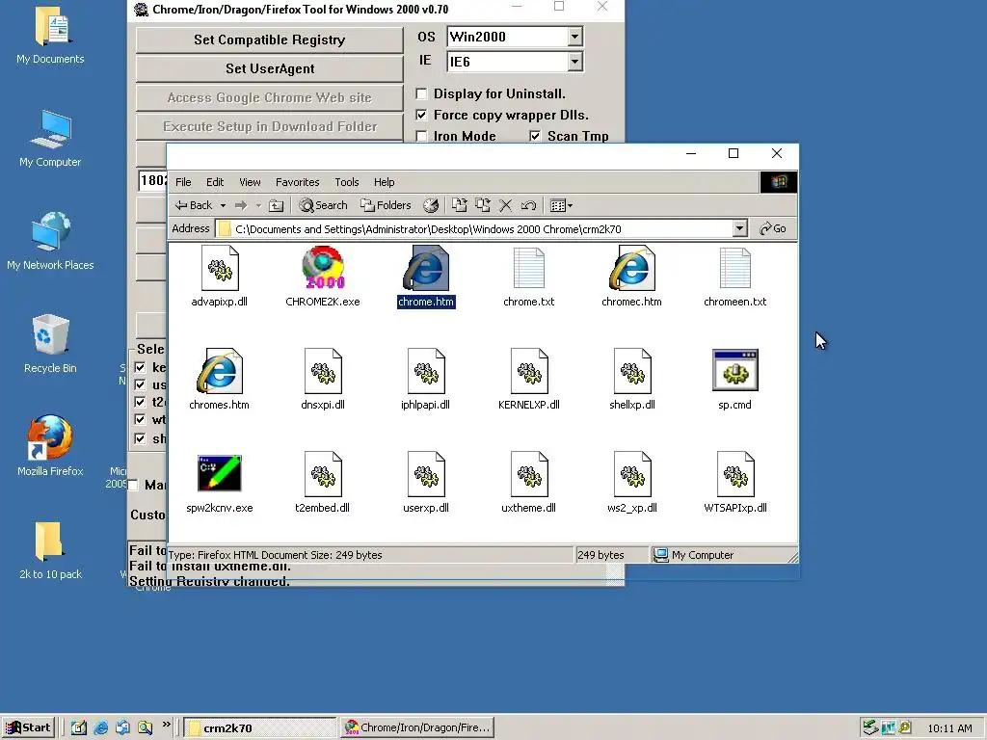Image resolution: width=987 pixels, height=740 pixels.
Task: Select the advapixp.dll file icon
Action: point(220,269)
